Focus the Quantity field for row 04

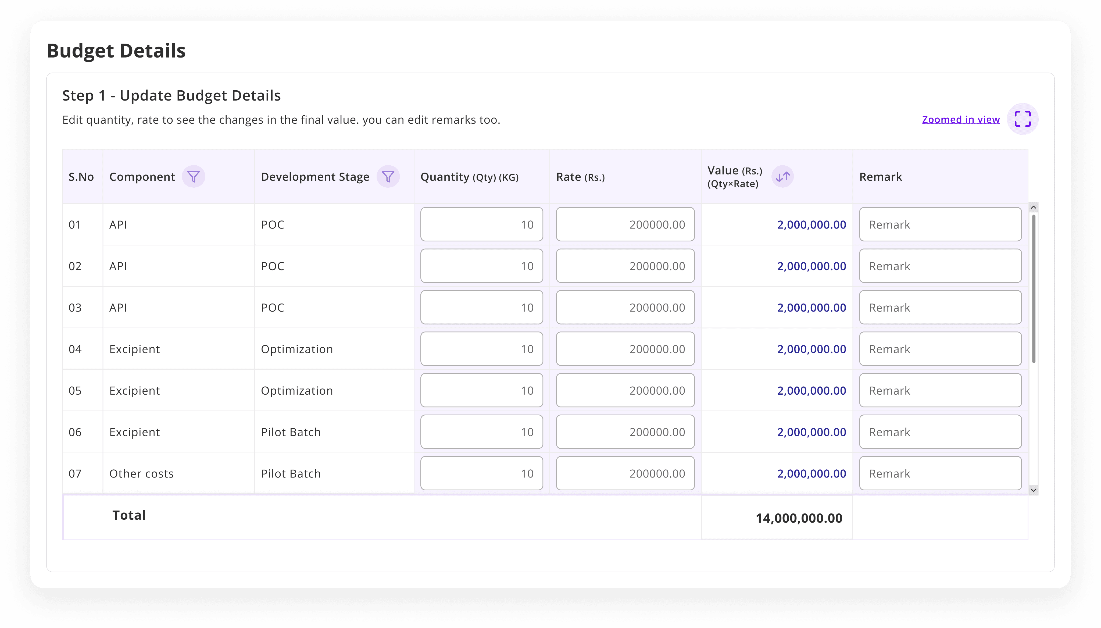click(481, 349)
